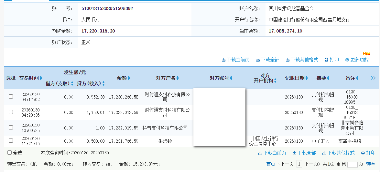Expand more columns with the >> arrow
Viewport: 380px width, 172px height.
coord(373,78)
